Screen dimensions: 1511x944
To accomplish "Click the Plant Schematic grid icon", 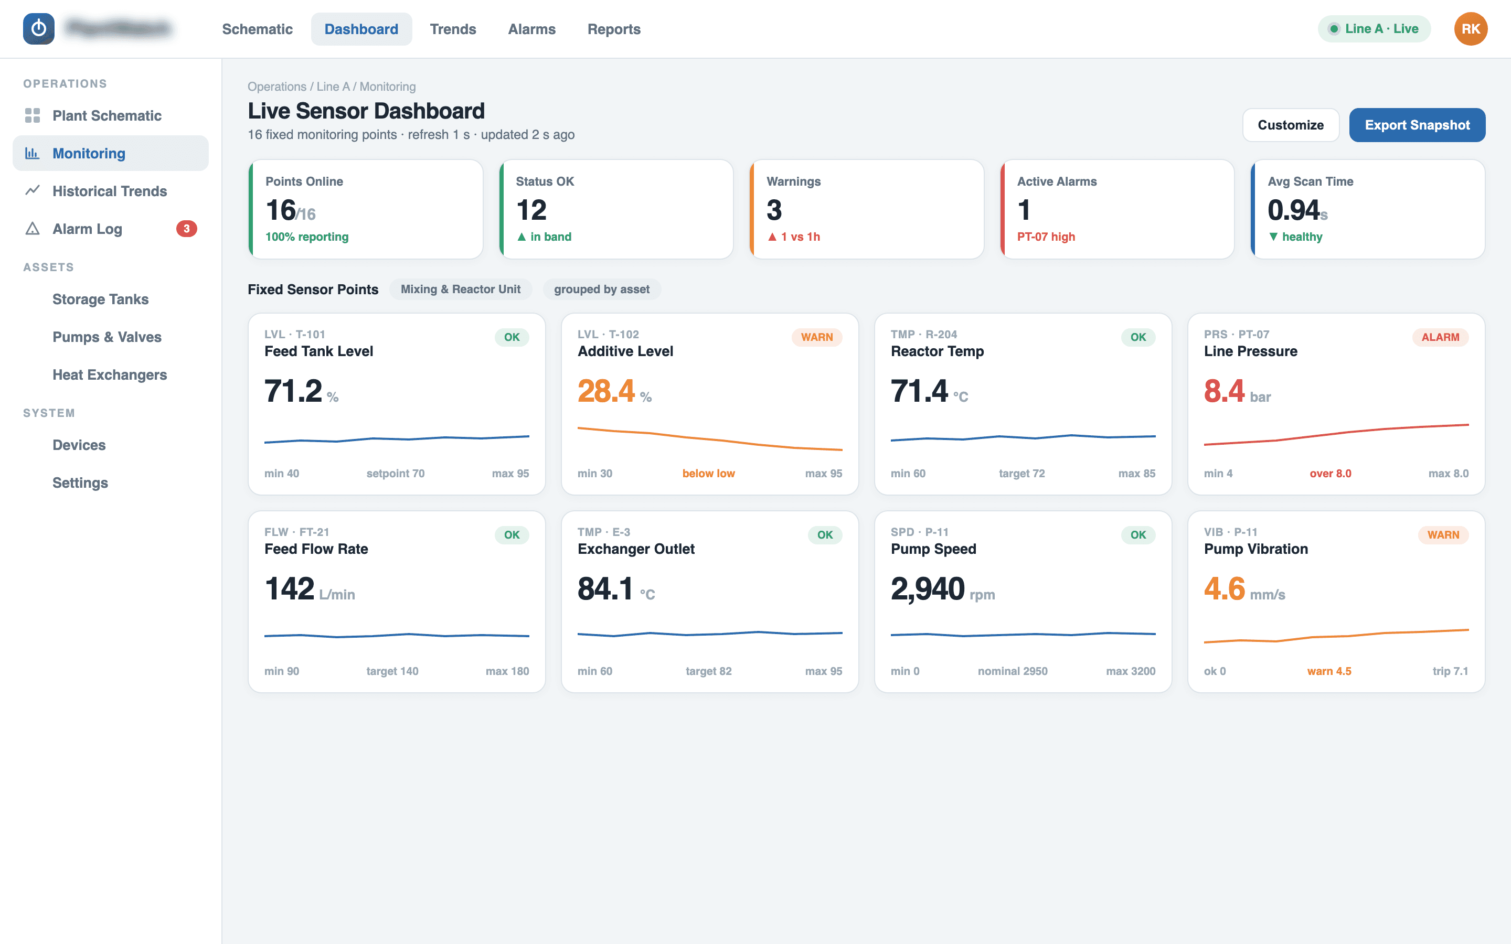I will pos(33,115).
